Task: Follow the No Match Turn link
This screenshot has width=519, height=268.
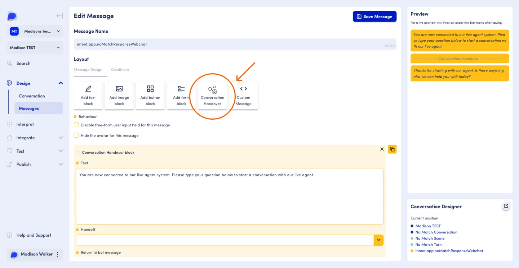Action: coord(428,244)
